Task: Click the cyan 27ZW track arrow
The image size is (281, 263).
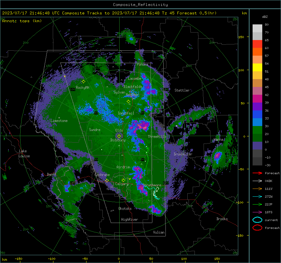Action: (x=257, y=197)
